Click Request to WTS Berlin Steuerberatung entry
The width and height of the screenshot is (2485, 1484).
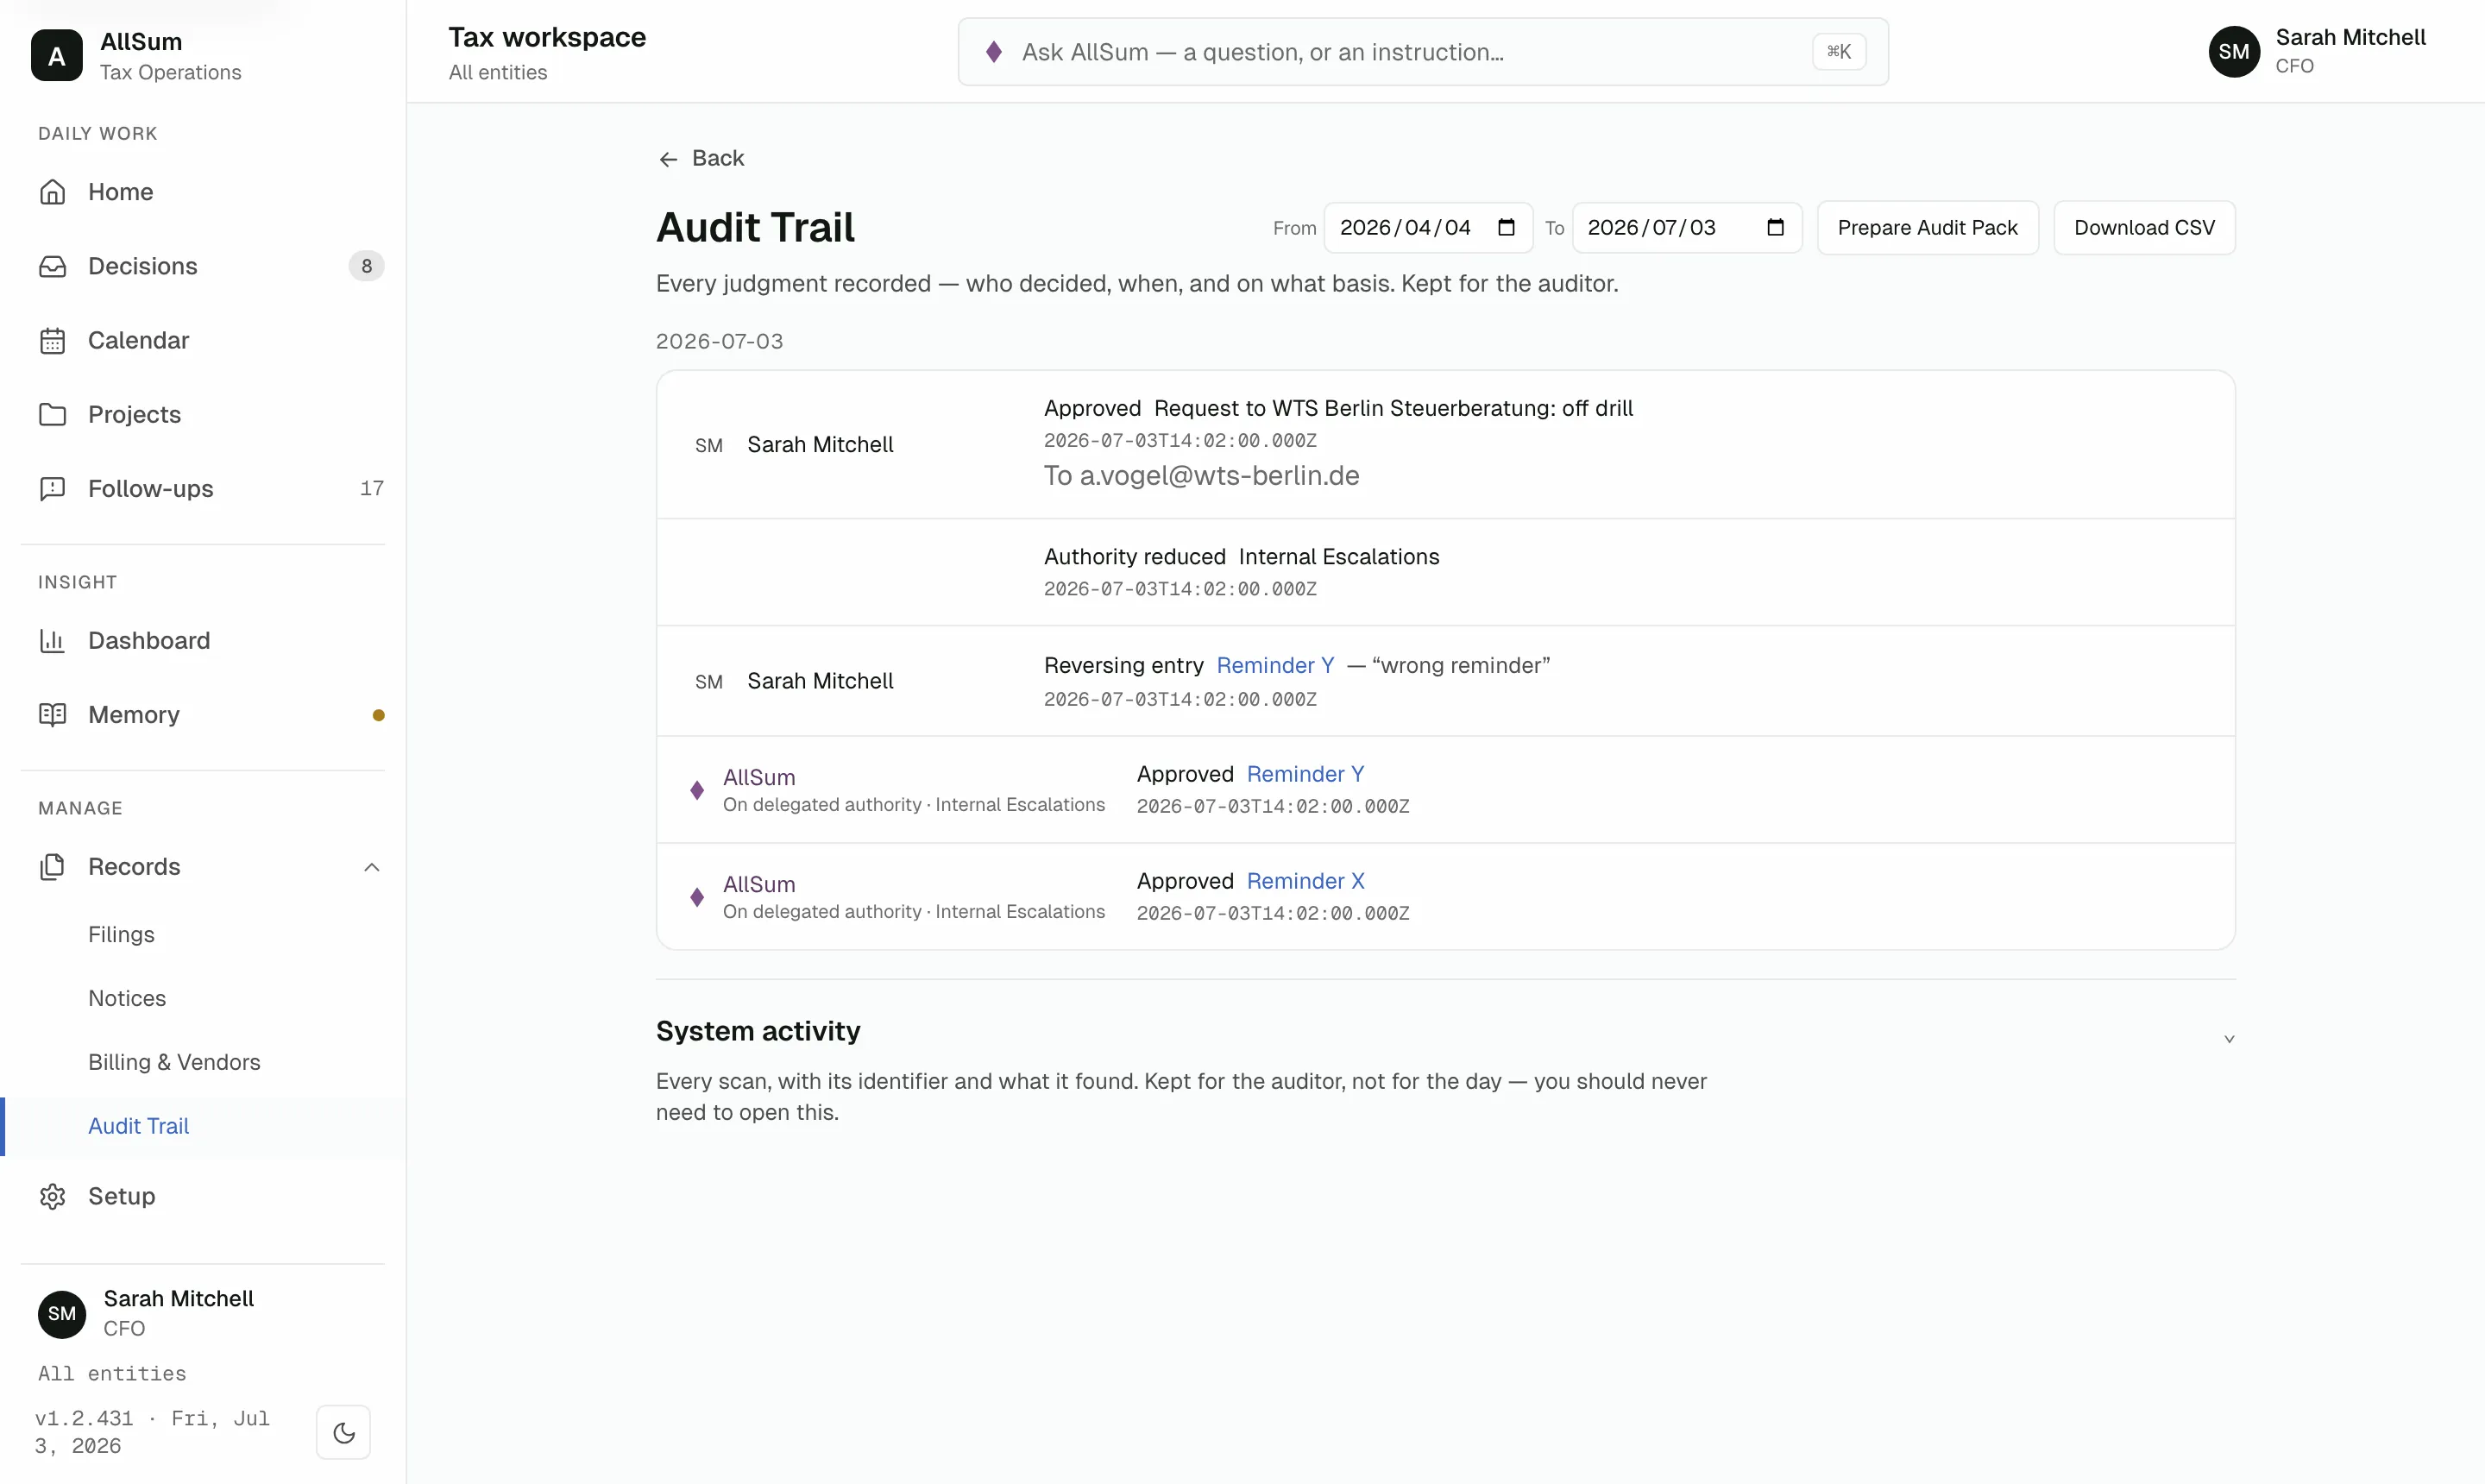(x=1445, y=445)
